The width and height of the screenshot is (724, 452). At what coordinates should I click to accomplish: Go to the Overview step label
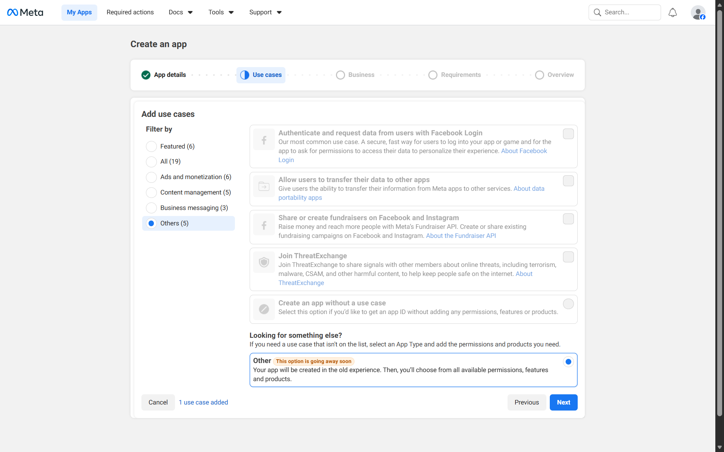[561, 75]
